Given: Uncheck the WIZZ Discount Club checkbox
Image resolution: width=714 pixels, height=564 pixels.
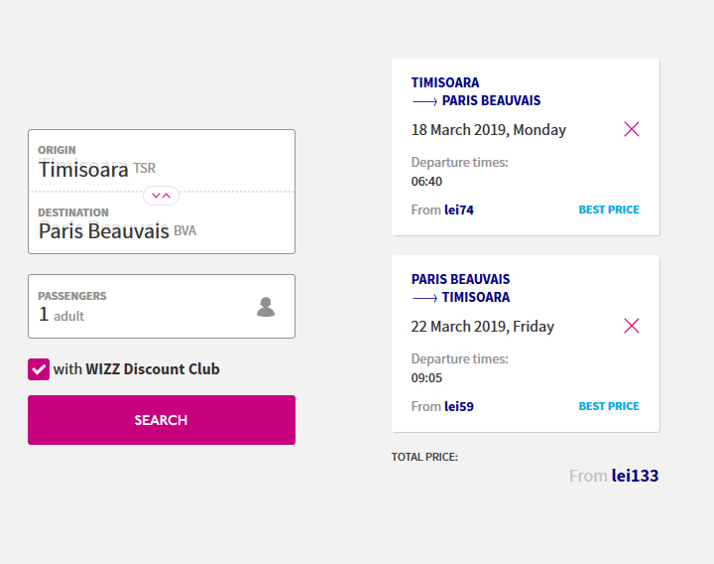Looking at the screenshot, I should click(39, 369).
